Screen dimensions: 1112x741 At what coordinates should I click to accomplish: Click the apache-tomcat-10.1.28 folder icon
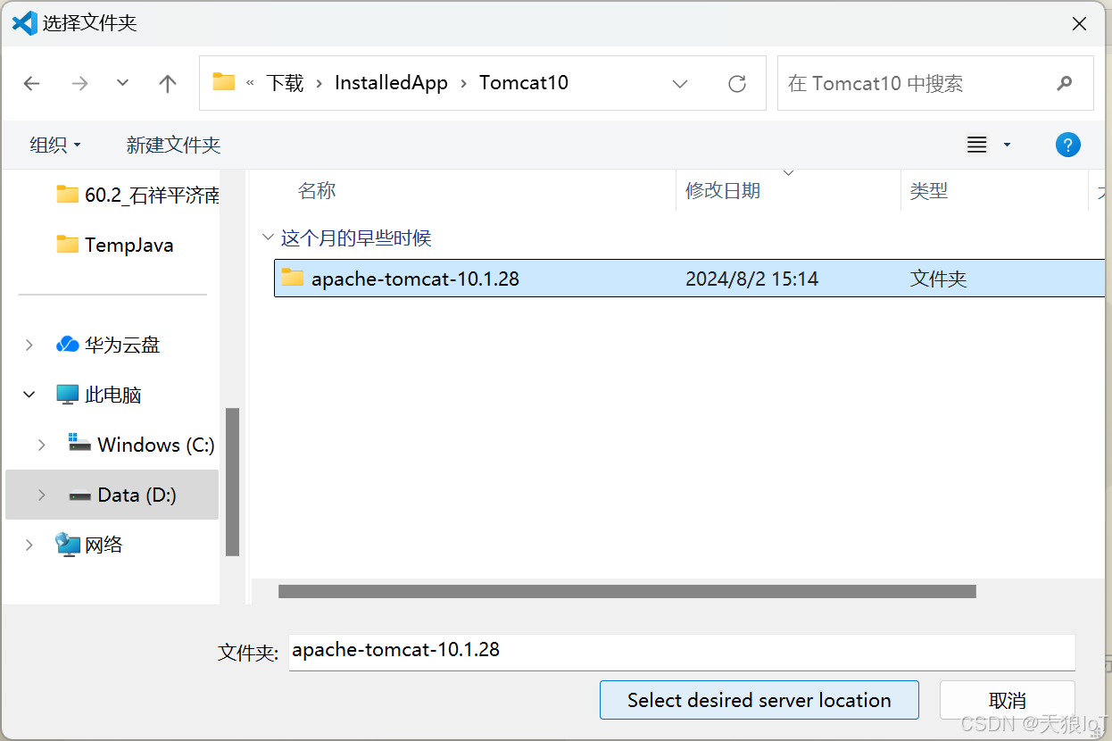pyautogui.click(x=293, y=278)
